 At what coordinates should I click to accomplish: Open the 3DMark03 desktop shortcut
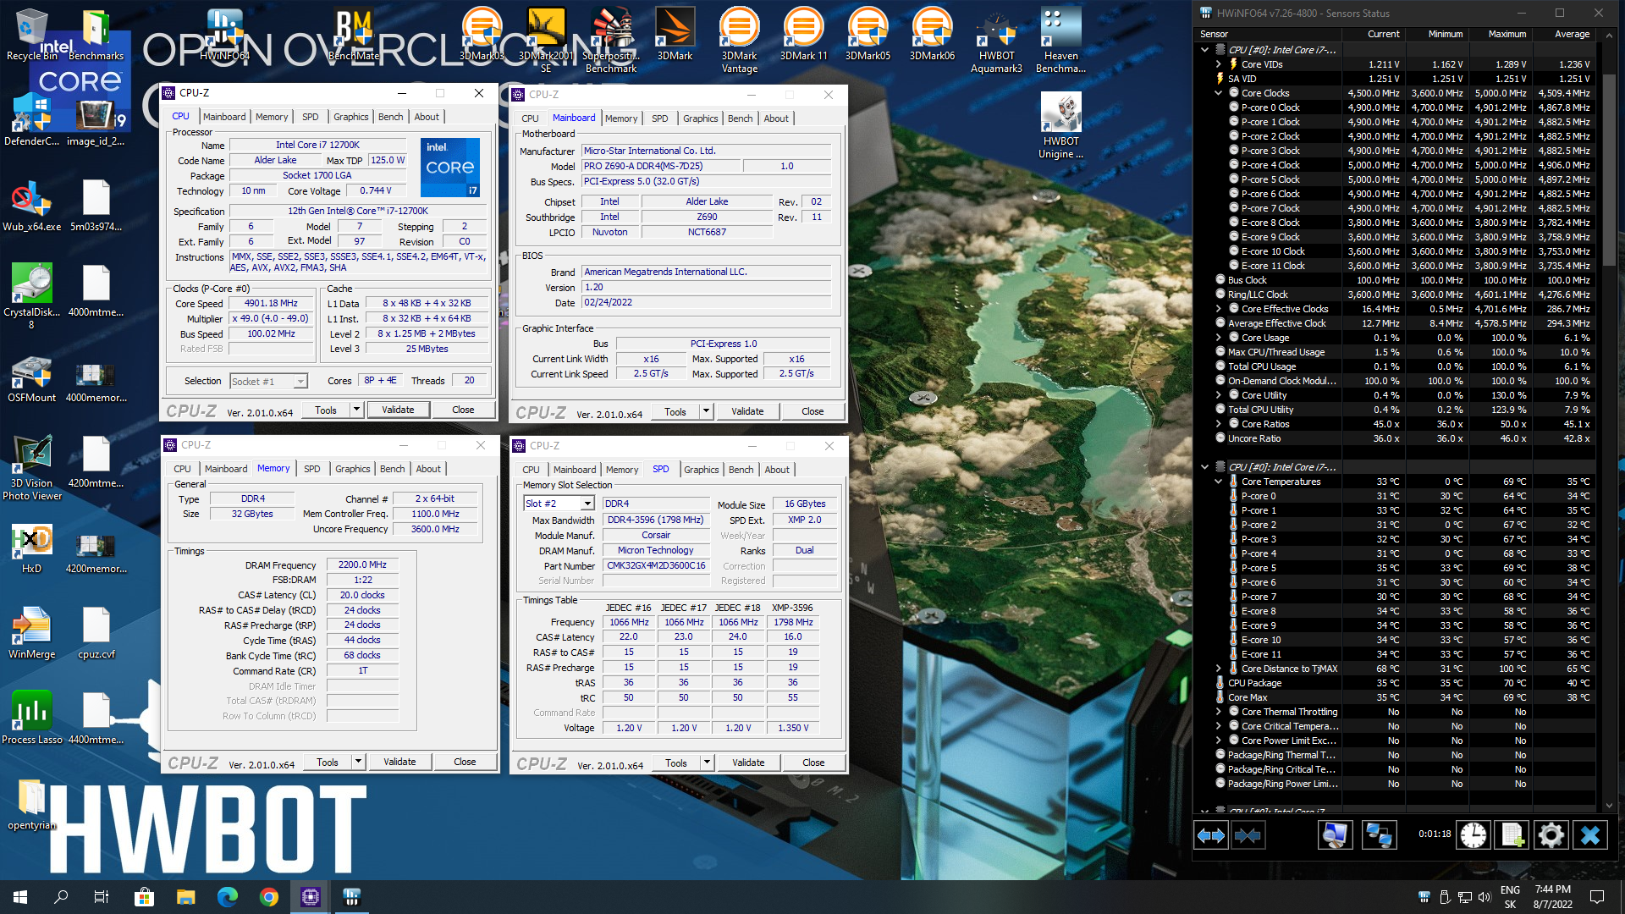(x=482, y=36)
